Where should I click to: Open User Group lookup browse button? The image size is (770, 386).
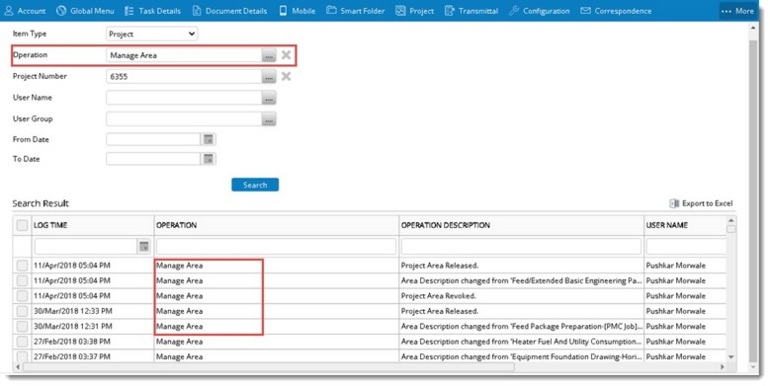tap(269, 118)
